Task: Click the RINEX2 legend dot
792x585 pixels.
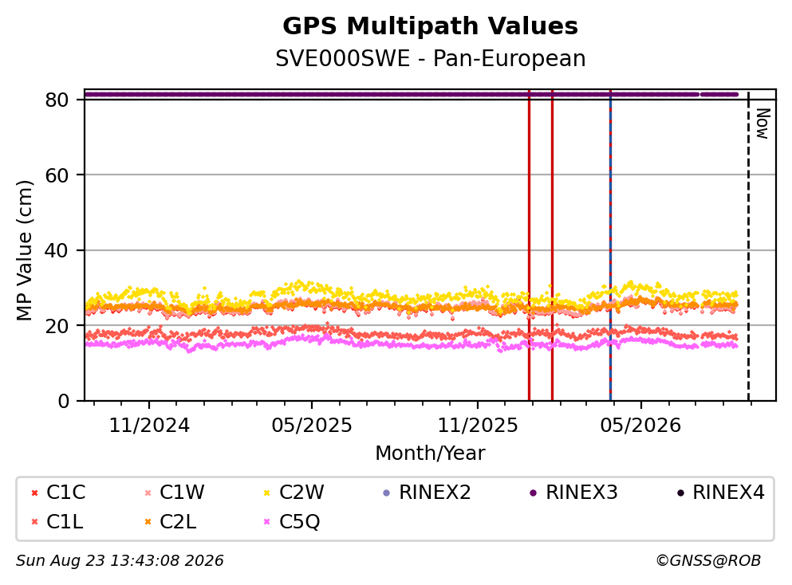Action: tap(387, 493)
